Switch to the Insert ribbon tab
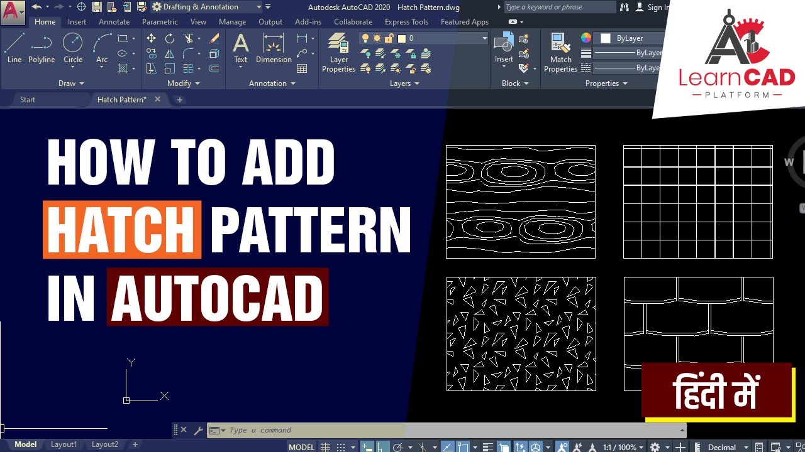 77,22
